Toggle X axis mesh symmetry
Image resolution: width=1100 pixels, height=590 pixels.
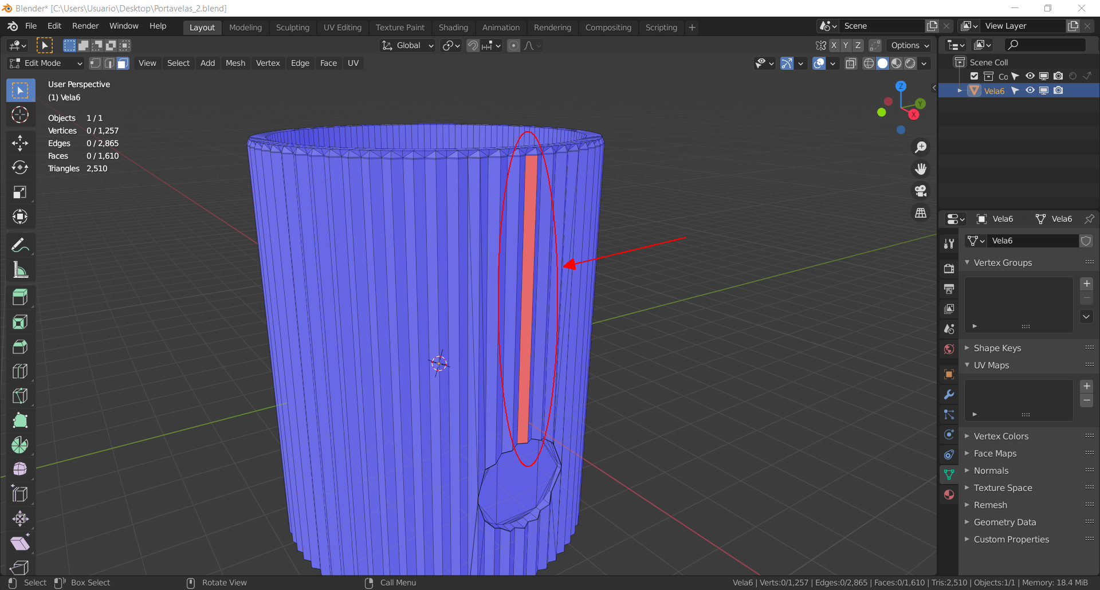[834, 46]
